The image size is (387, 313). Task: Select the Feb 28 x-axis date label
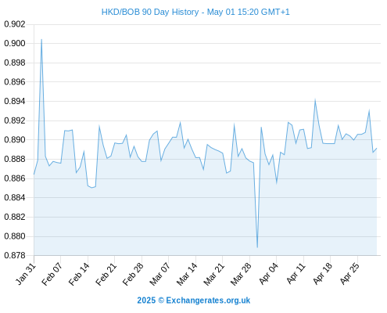pyautogui.click(x=133, y=274)
